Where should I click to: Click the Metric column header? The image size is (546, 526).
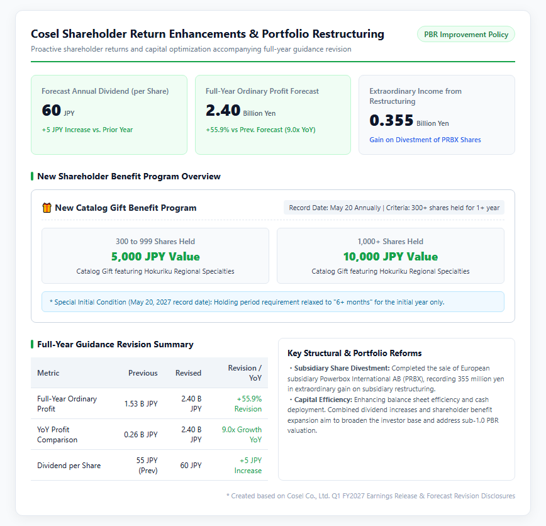click(48, 373)
